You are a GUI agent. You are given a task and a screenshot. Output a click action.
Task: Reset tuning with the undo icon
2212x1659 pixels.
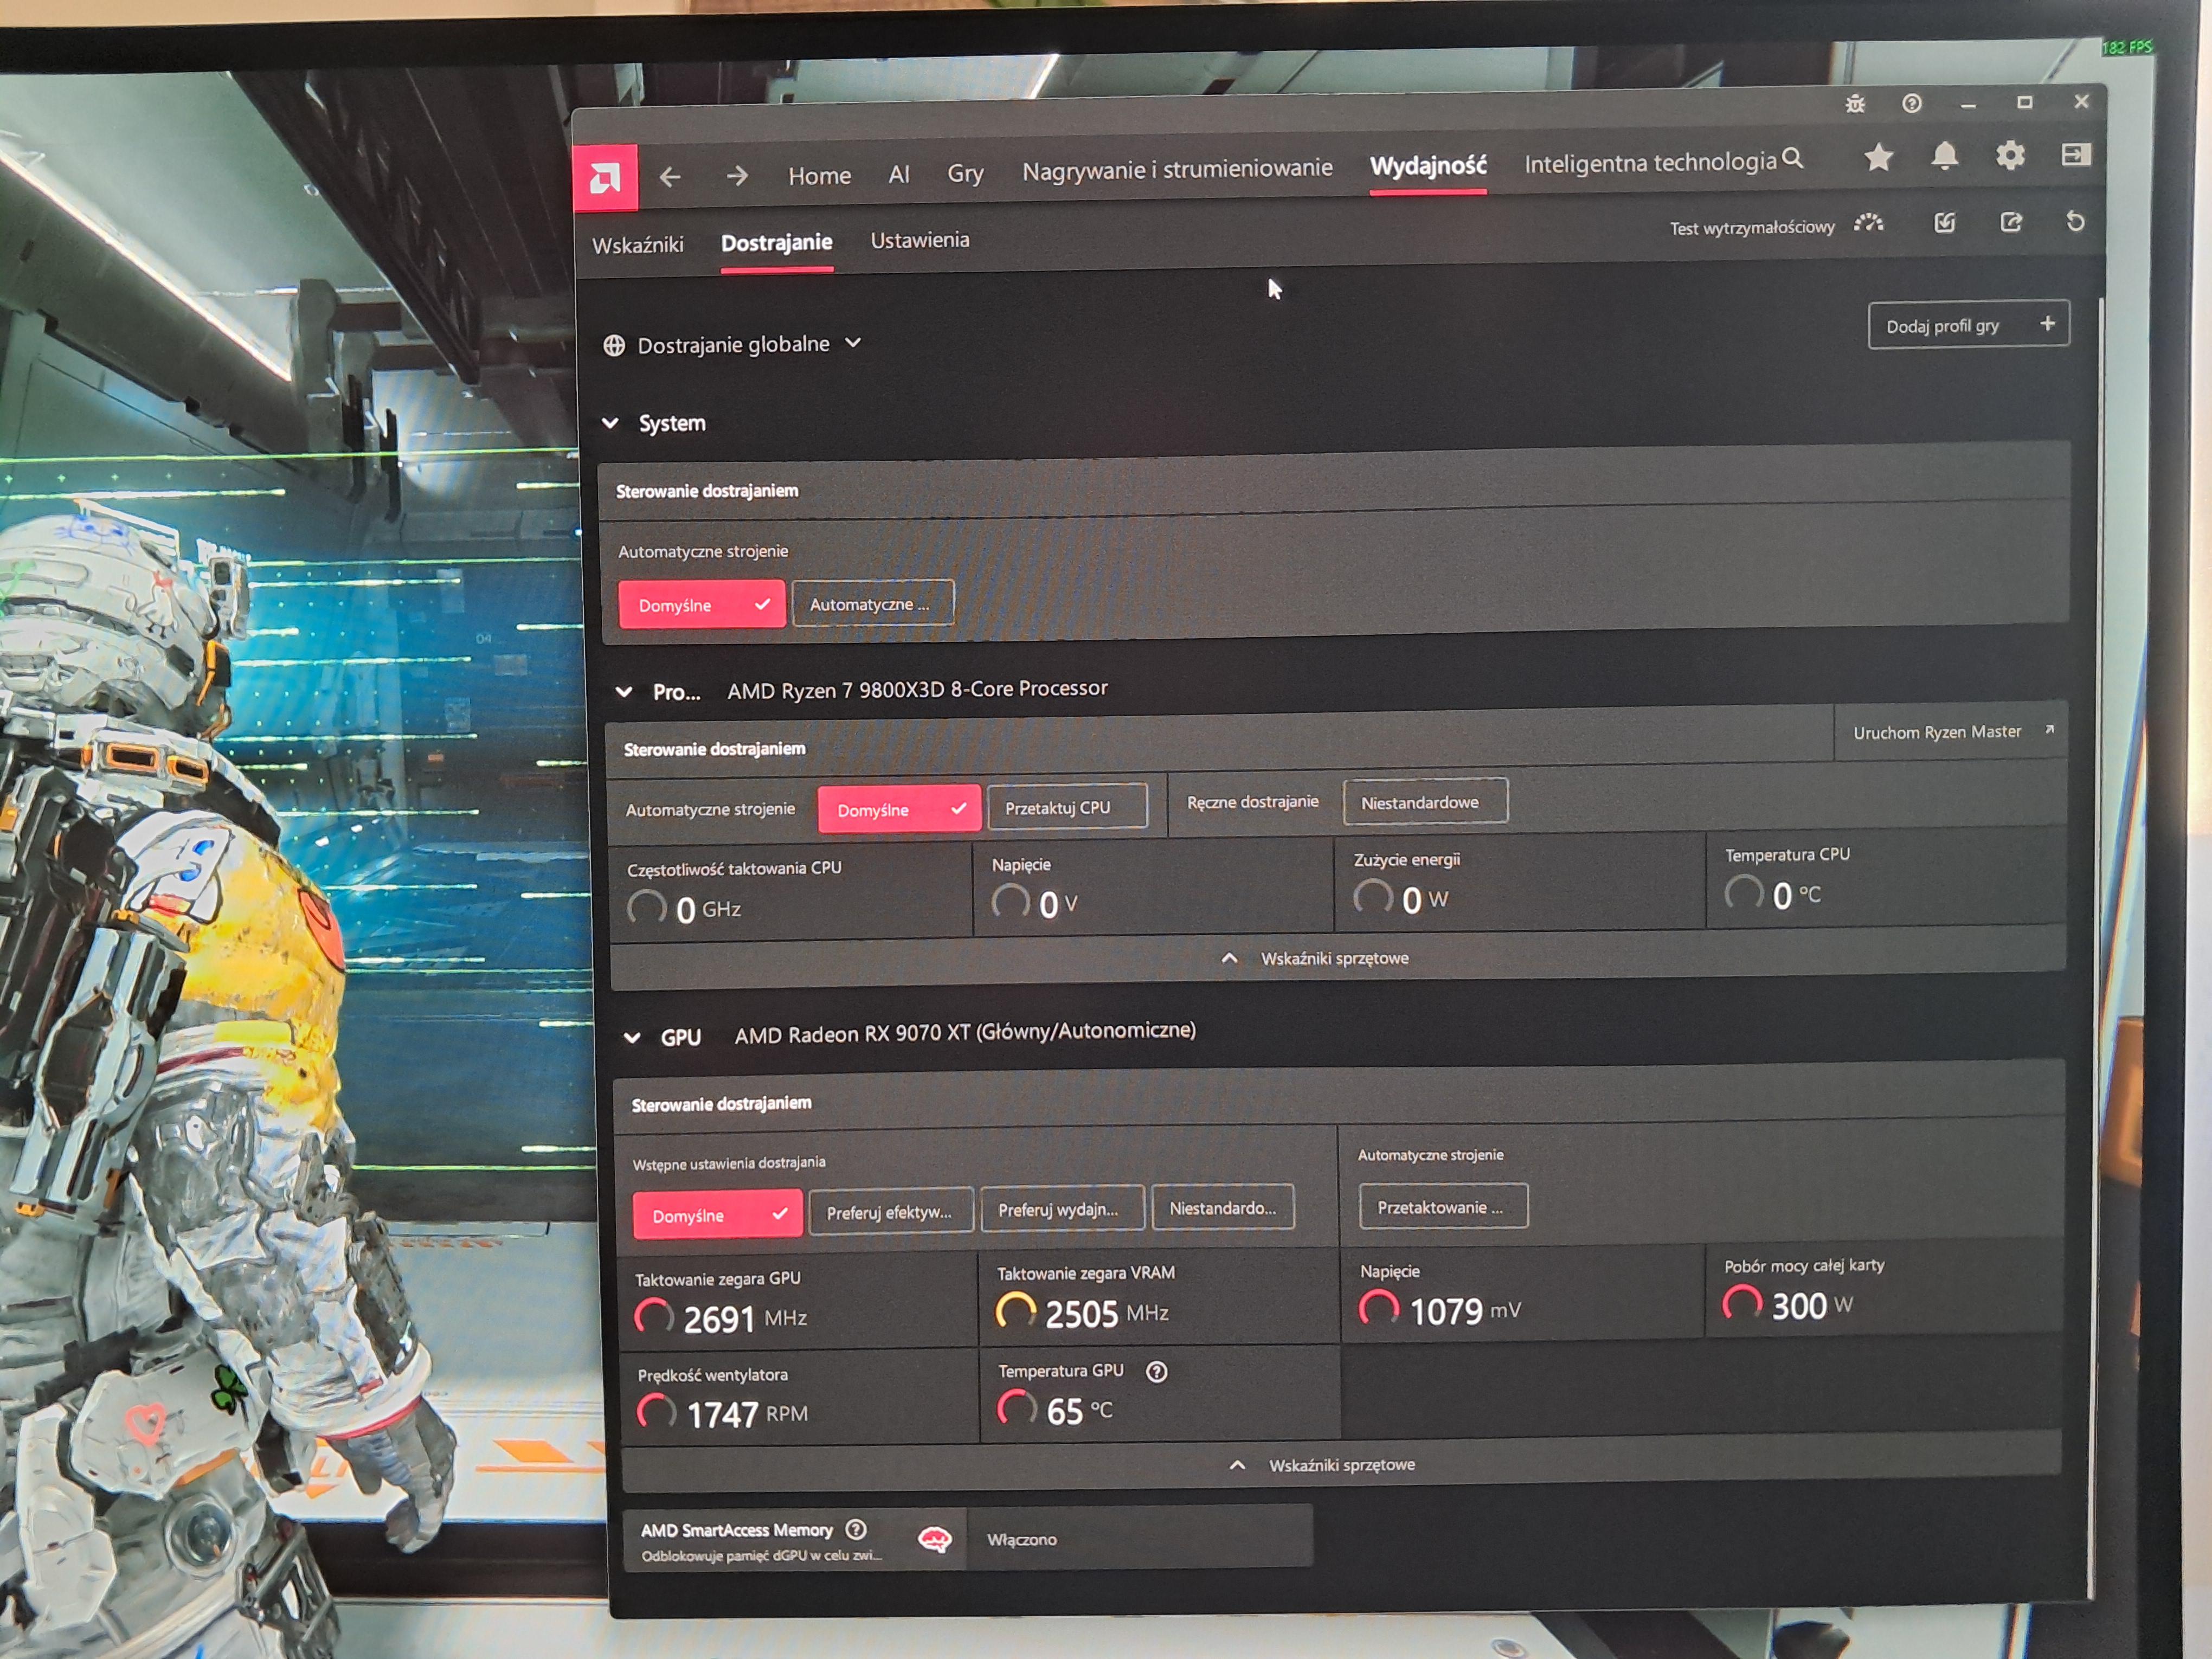tap(2076, 221)
